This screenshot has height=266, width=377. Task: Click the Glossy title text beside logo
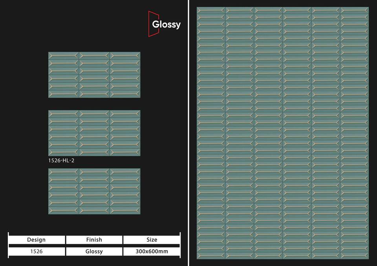pos(167,24)
